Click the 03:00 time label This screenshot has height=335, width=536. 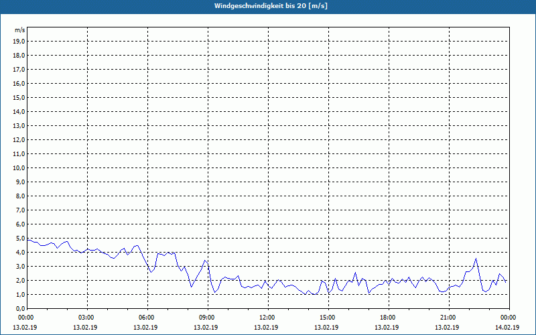[88, 318]
